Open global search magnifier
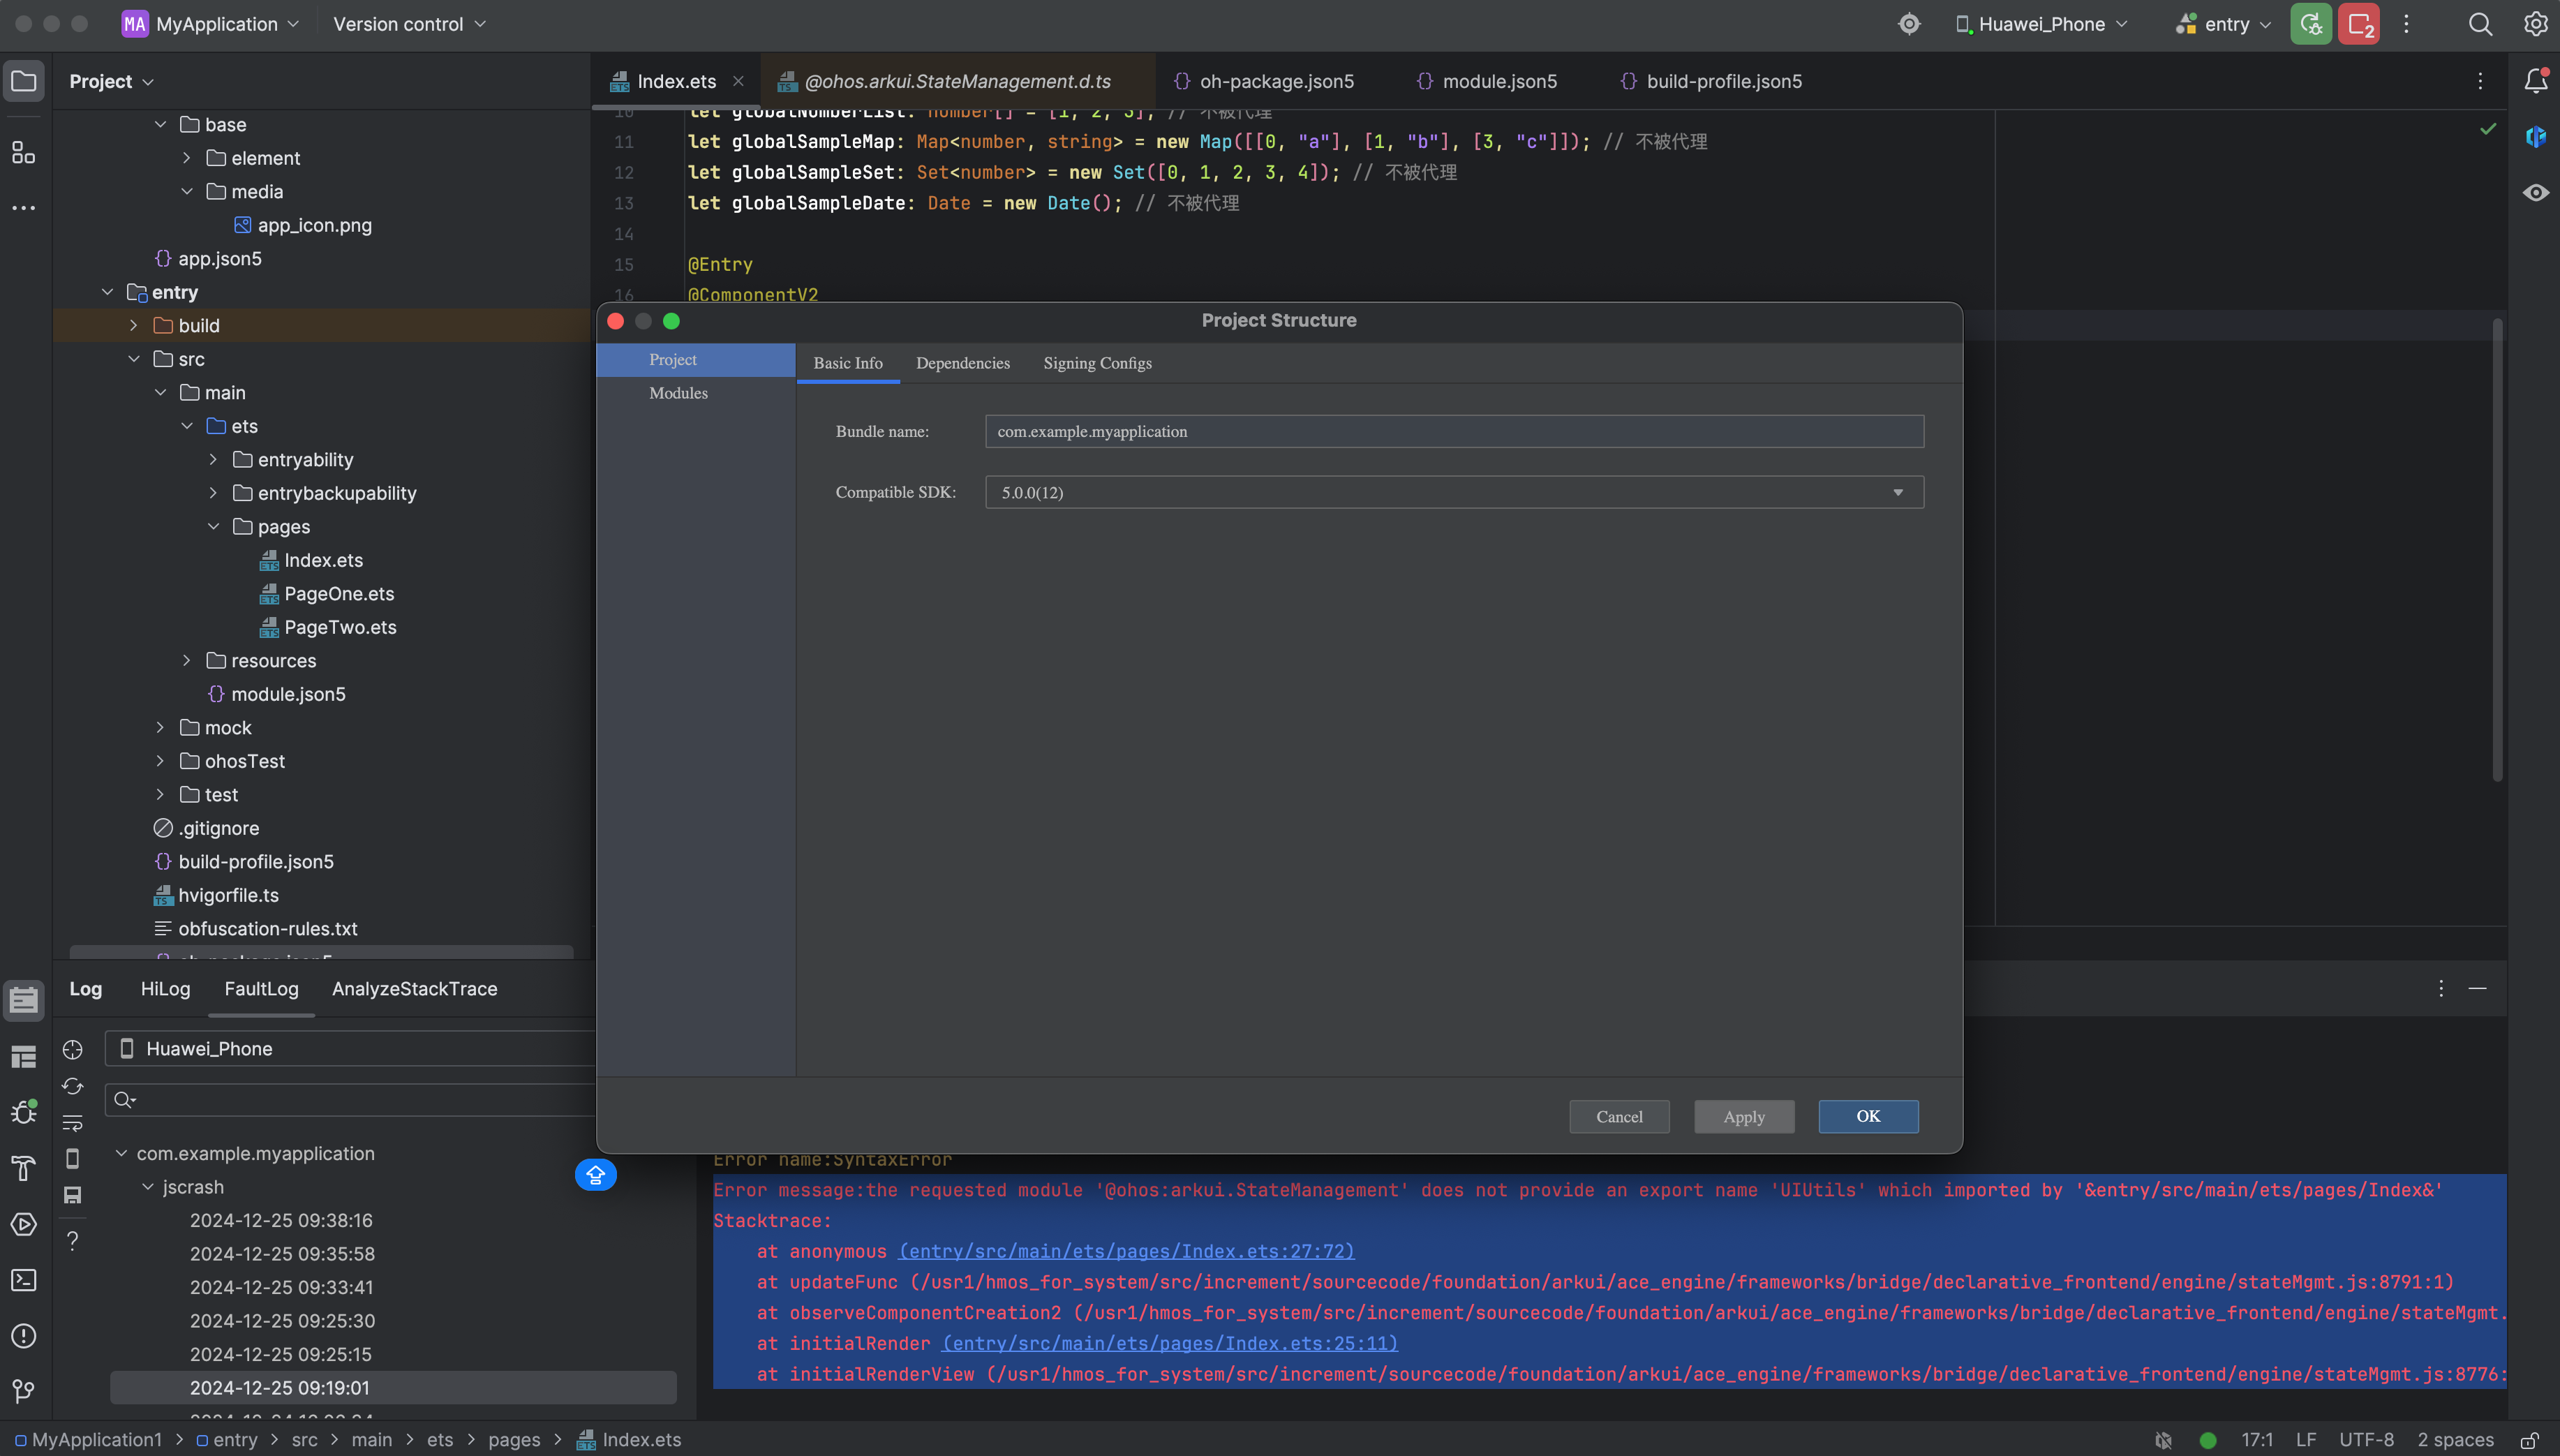Viewport: 2560px width, 1456px height. pyautogui.click(x=2480, y=24)
